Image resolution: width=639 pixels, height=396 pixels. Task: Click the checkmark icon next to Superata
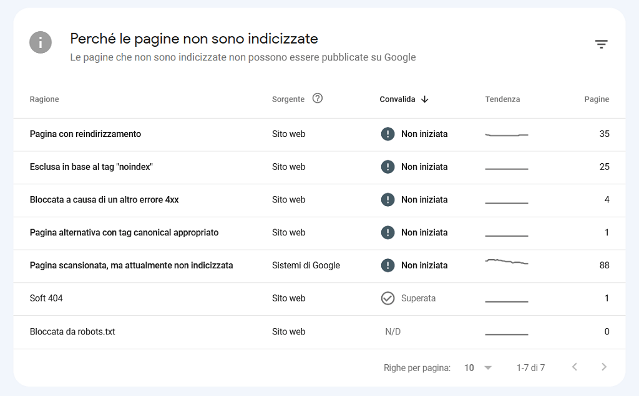pyautogui.click(x=388, y=298)
